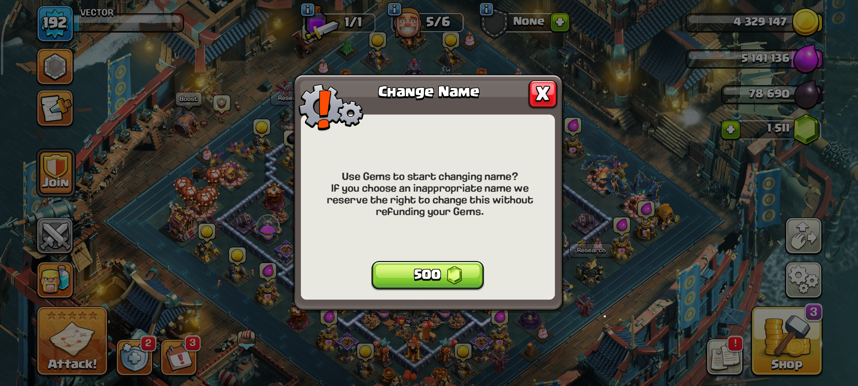Add gems with green plus button
This screenshot has height=386, width=858.
click(x=731, y=129)
